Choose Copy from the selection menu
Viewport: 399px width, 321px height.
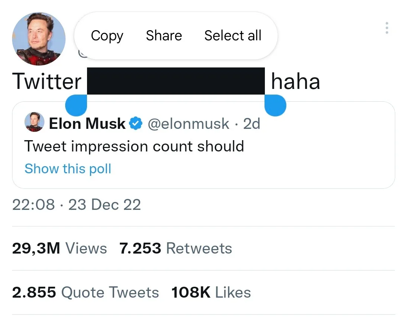pyautogui.click(x=107, y=36)
